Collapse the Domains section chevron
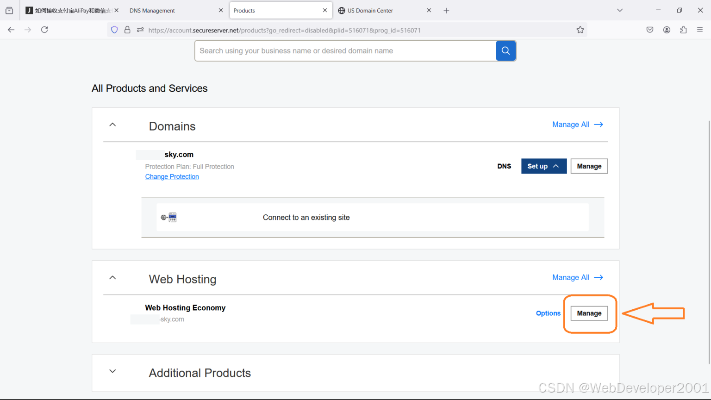Screen dimensions: 711x400 point(112,125)
